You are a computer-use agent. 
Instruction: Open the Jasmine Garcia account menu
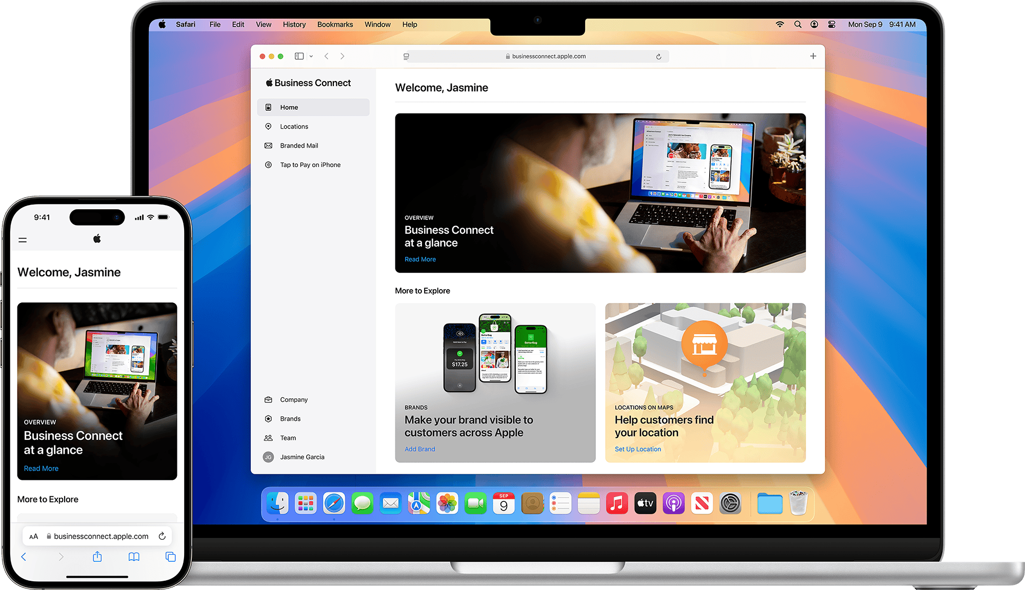[x=302, y=457]
